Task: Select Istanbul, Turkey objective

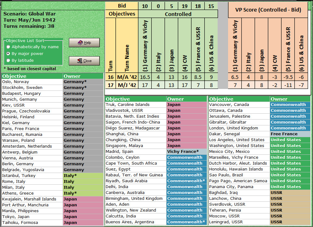Action: [52, 176]
